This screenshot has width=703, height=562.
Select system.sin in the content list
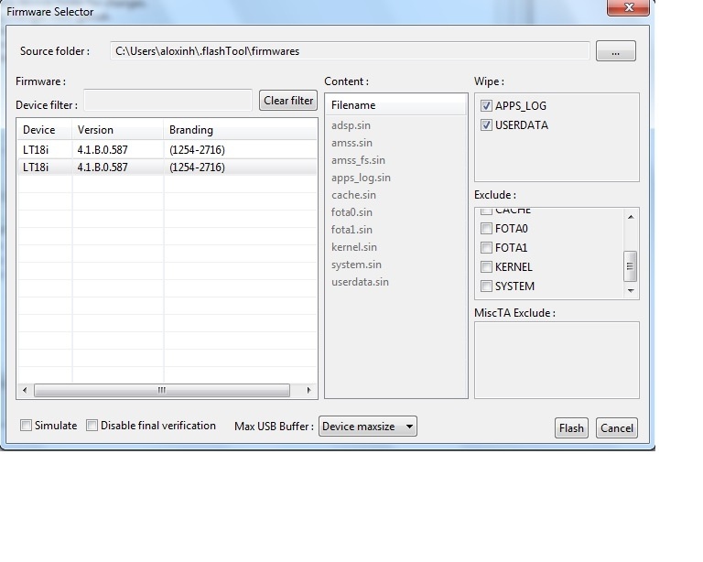pos(356,265)
